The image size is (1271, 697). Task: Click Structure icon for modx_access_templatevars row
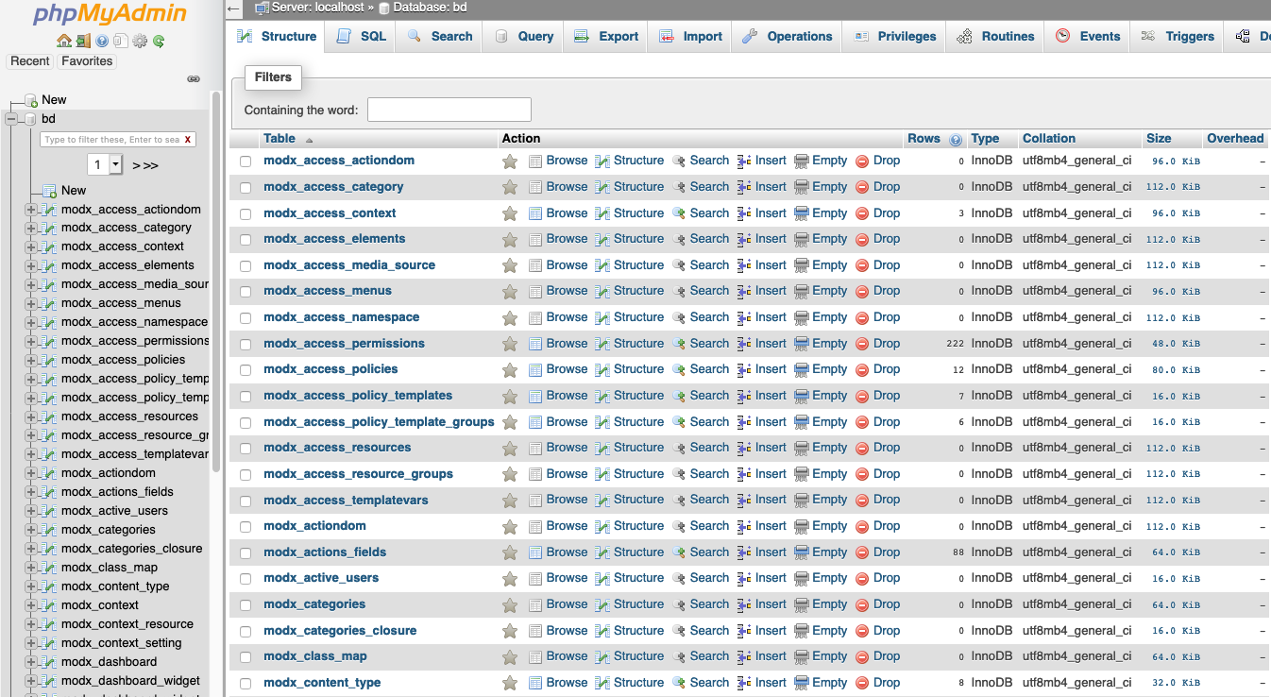tap(602, 500)
